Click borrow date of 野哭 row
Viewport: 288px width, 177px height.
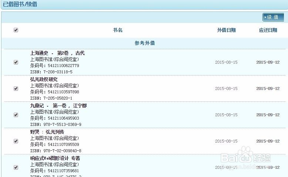coord(226,141)
